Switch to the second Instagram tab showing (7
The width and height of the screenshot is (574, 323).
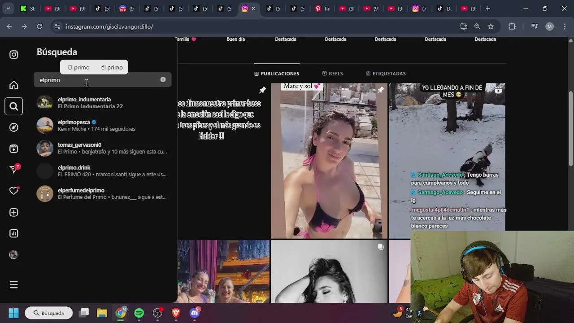pyautogui.click(x=419, y=9)
